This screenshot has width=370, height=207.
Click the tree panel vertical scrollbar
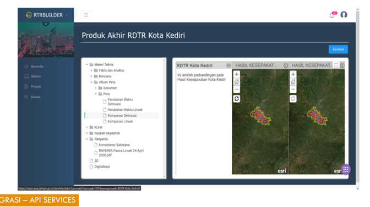(164, 118)
